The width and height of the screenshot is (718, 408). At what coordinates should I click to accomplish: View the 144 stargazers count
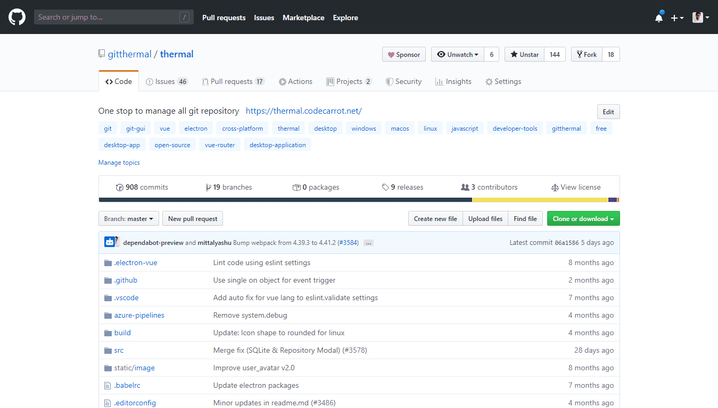(x=555, y=54)
